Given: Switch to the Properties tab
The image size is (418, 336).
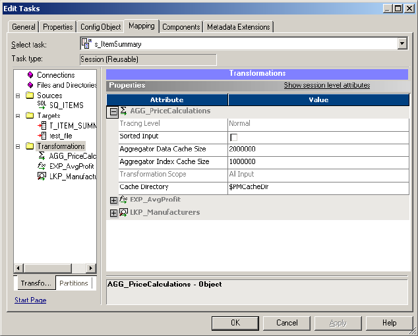Looking at the screenshot, I should (58, 27).
